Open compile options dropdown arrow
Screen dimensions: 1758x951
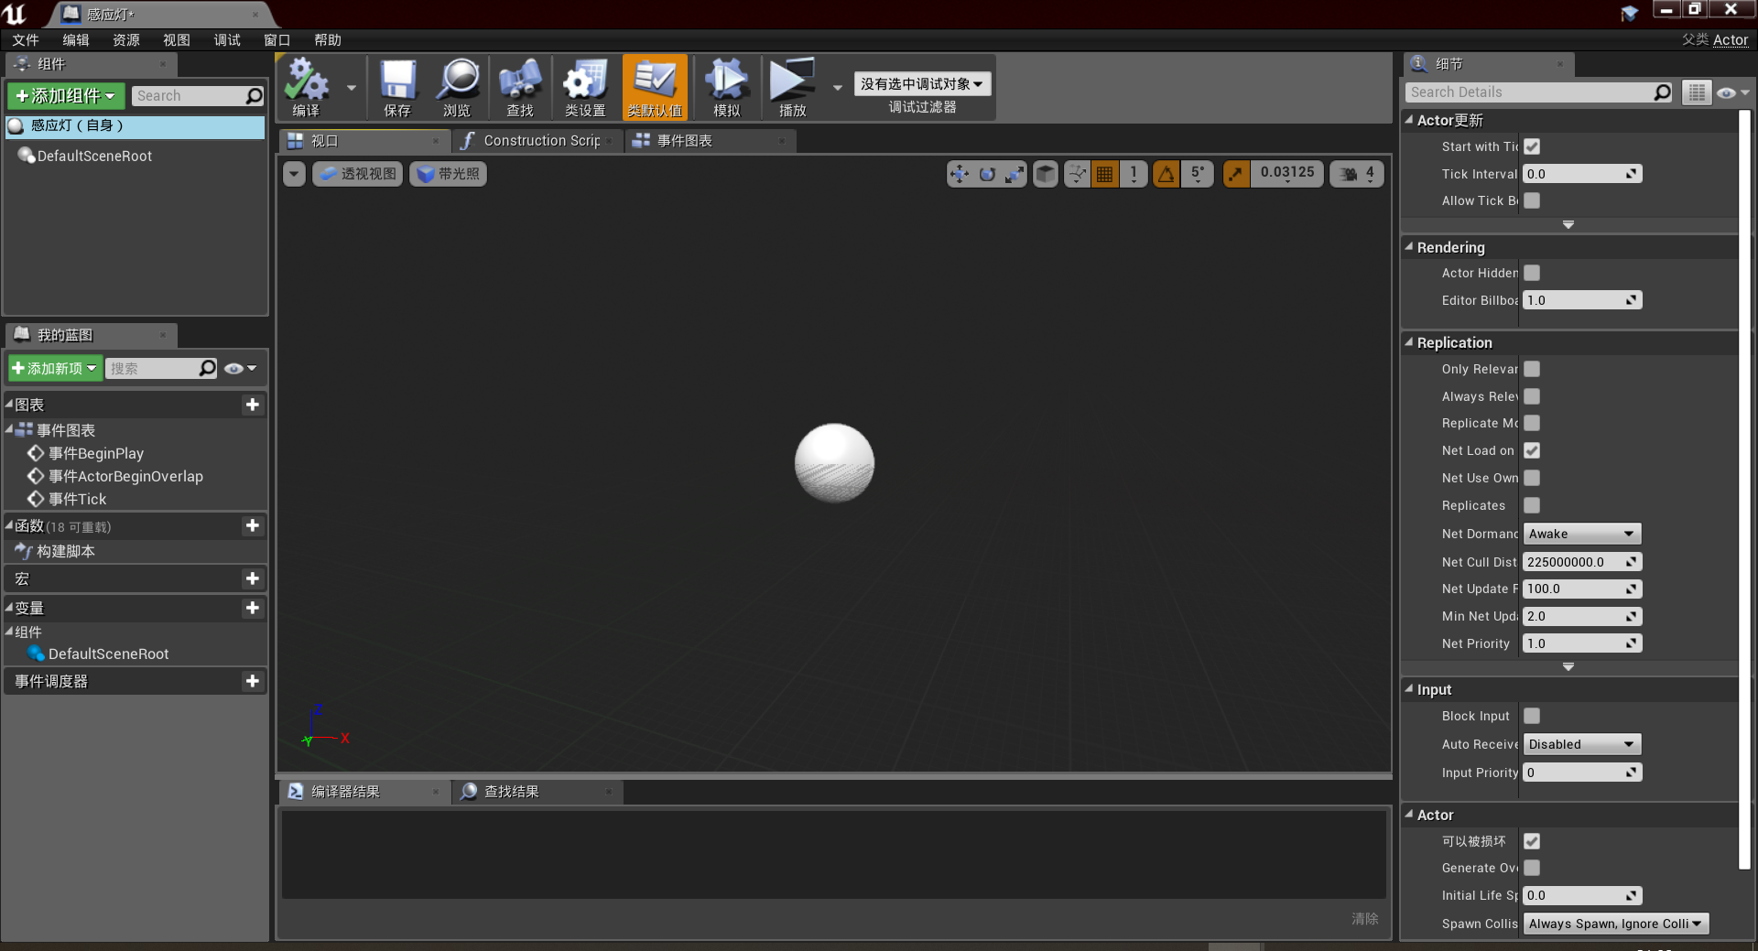pos(352,88)
